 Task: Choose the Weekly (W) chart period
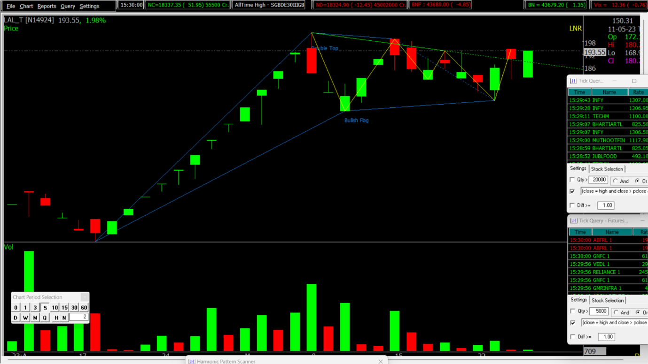point(25,318)
